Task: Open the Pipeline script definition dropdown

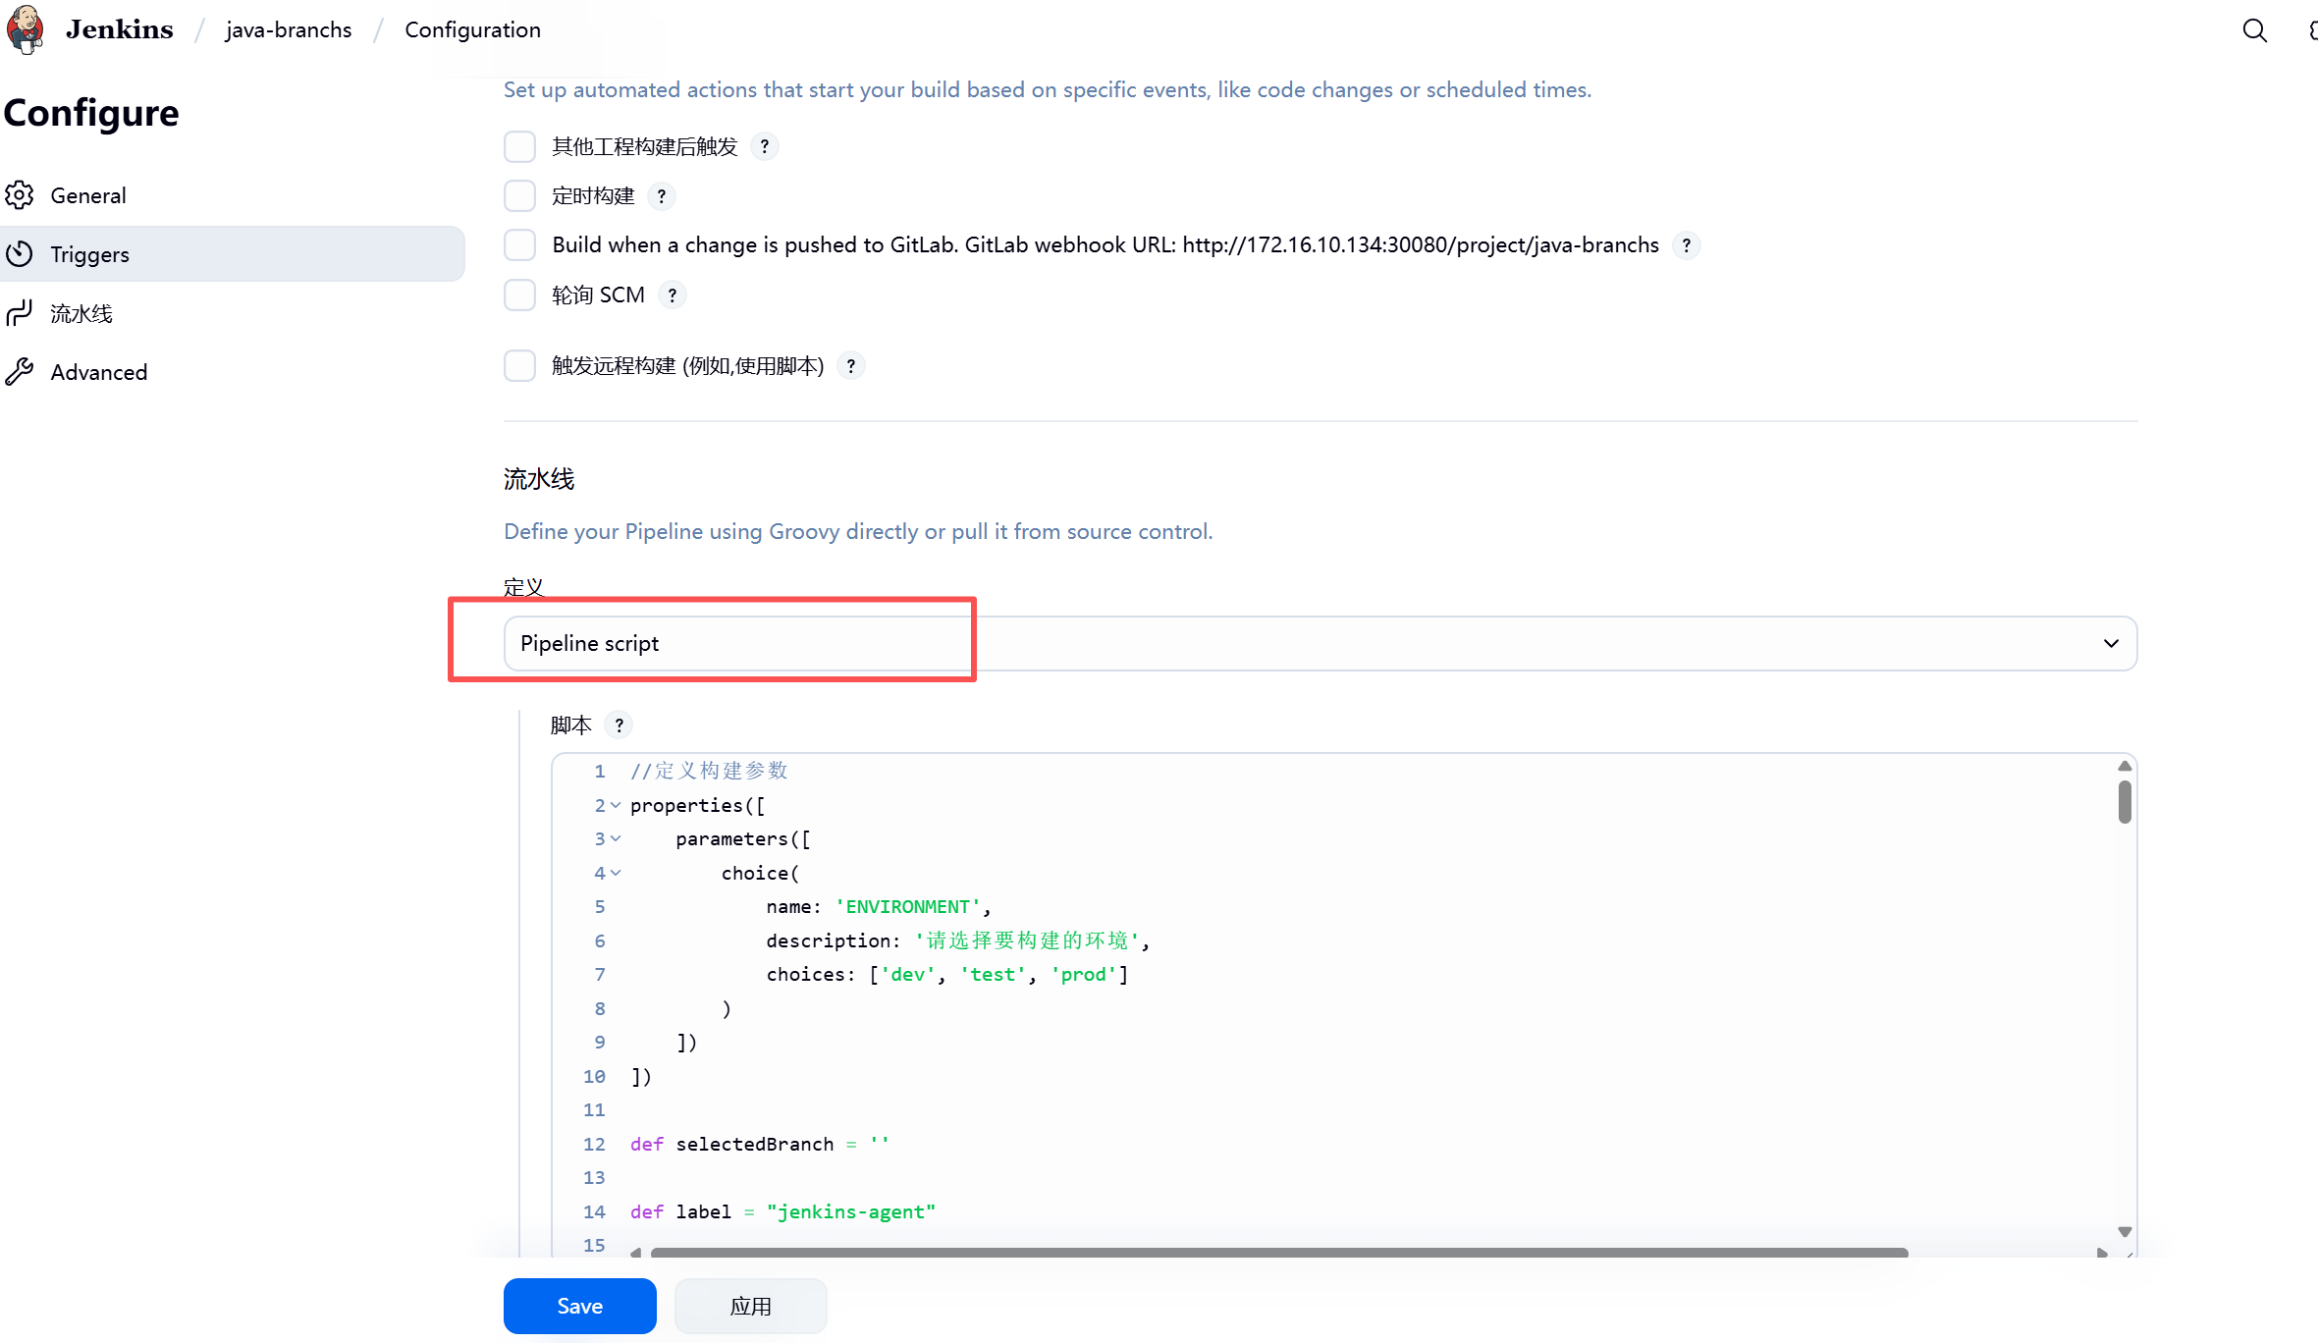Action: point(1320,644)
